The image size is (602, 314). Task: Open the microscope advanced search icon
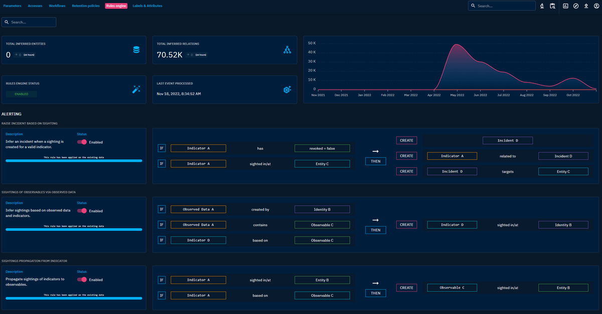(542, 6)
